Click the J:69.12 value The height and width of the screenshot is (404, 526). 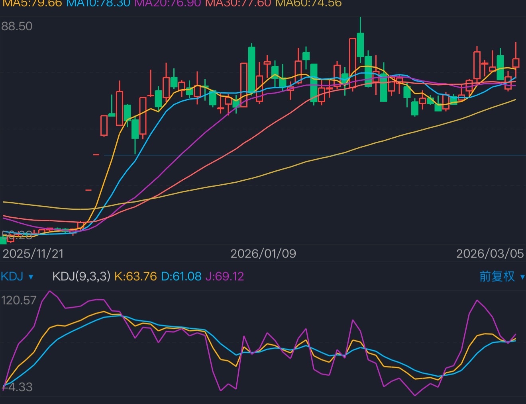coord(225,276)
